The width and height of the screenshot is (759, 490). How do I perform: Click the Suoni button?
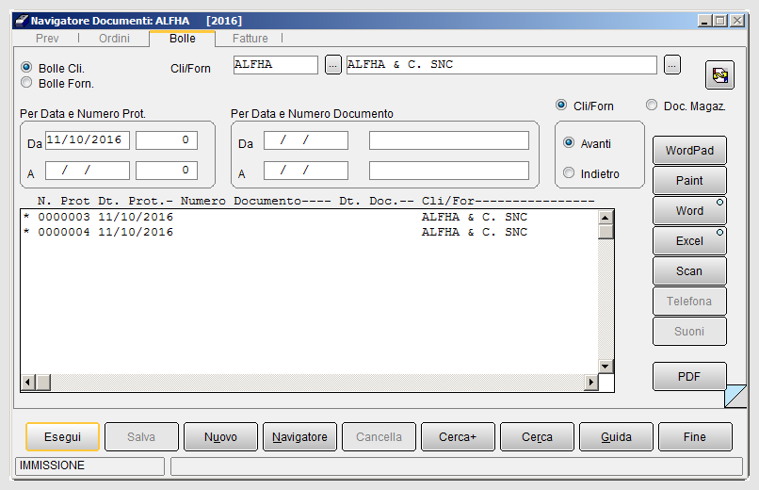689,331
